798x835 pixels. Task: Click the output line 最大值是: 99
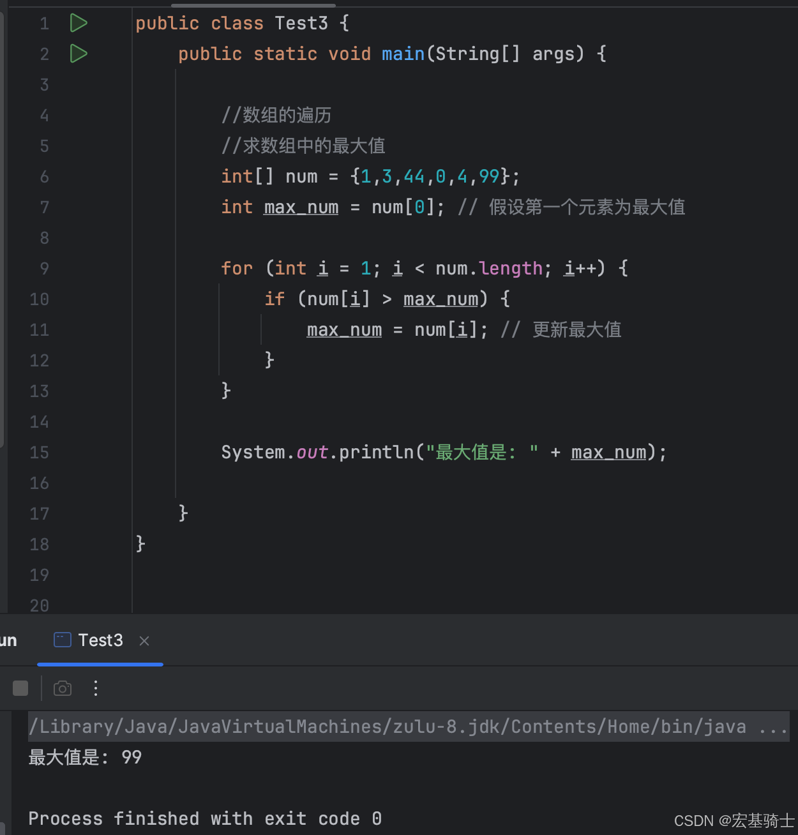[x=85, y=757]
